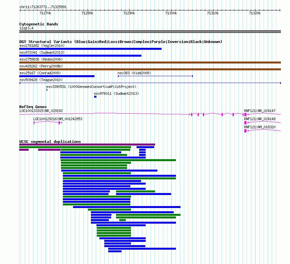Click the LOC100129216|NM_001242853 gene label
This screenshot has height=264, width=290.
(x=58, y=119)
